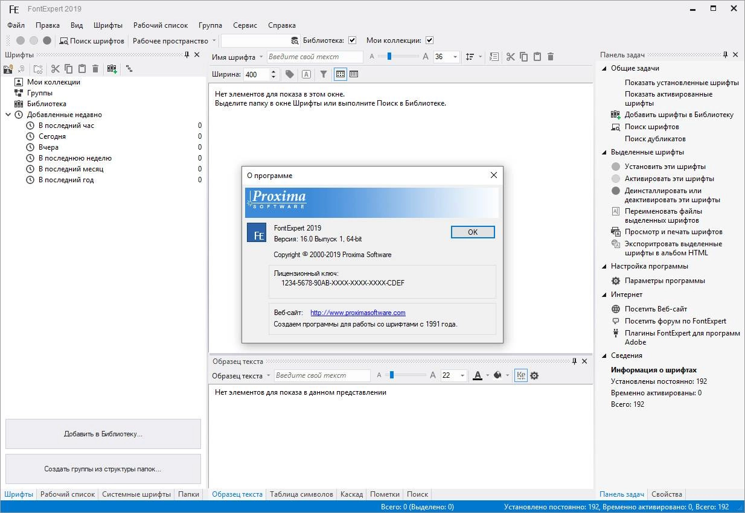Click the copy icon in the Шрифты panel toolbar
Viewport: 745px width, 513px height.
pyautogui.click(x=69, y=69)
